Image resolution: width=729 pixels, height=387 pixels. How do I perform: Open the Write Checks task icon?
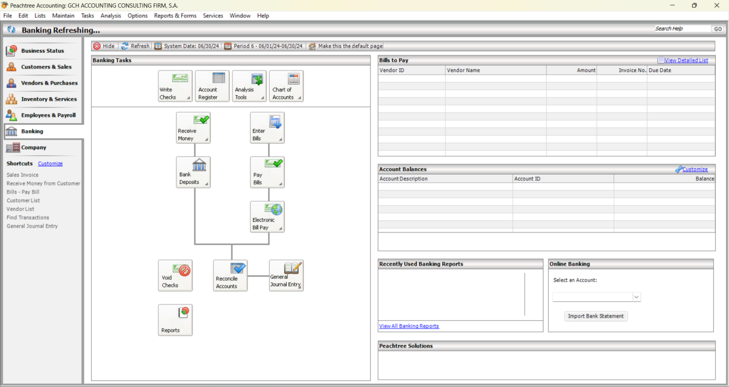(175, 86)
